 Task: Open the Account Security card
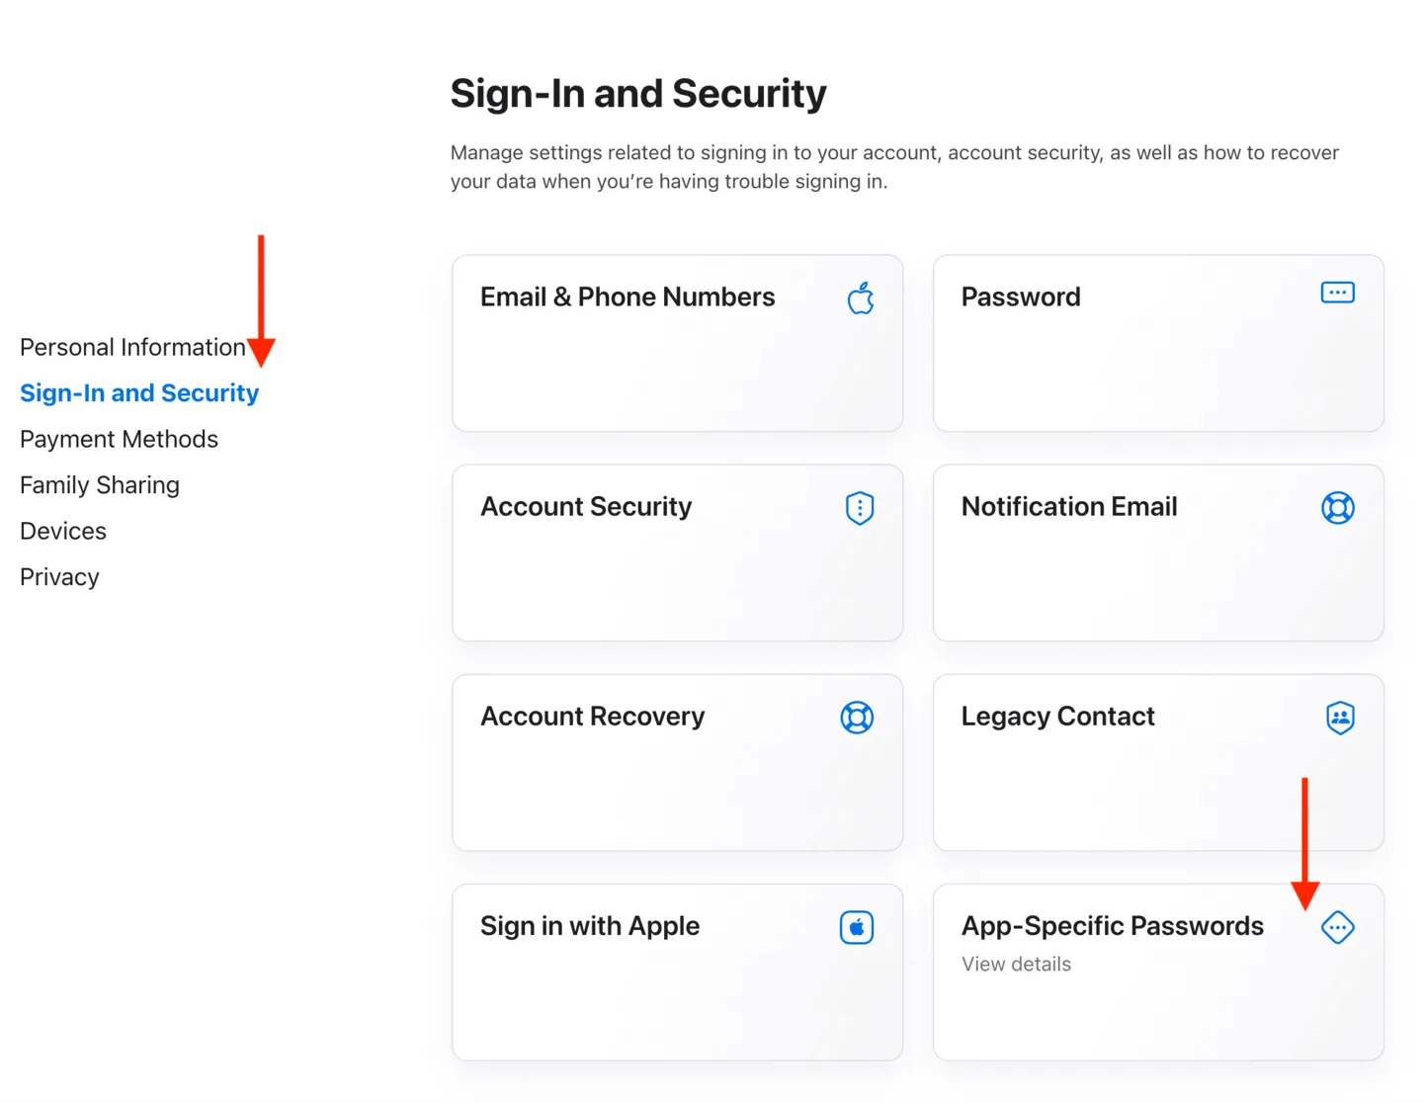[x=677, y=552]
